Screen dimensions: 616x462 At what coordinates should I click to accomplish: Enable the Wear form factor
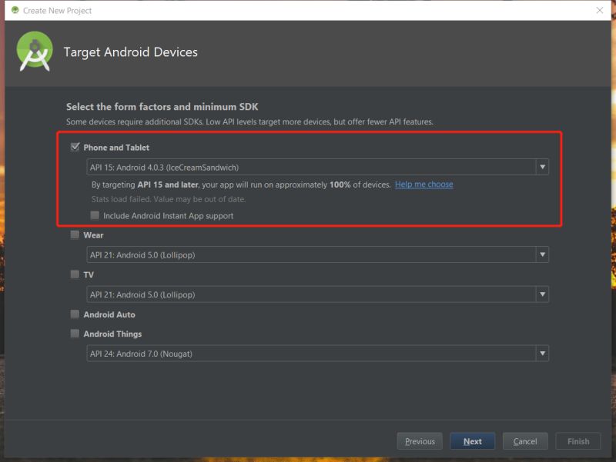pyautogui.click(x=74, y=234)
